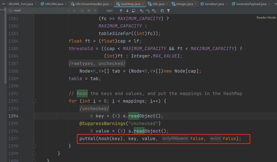Image resolution: width=277 pixels, height=162 pixels.
Task: Clear the search text field
Action: [x=69, y=11]
